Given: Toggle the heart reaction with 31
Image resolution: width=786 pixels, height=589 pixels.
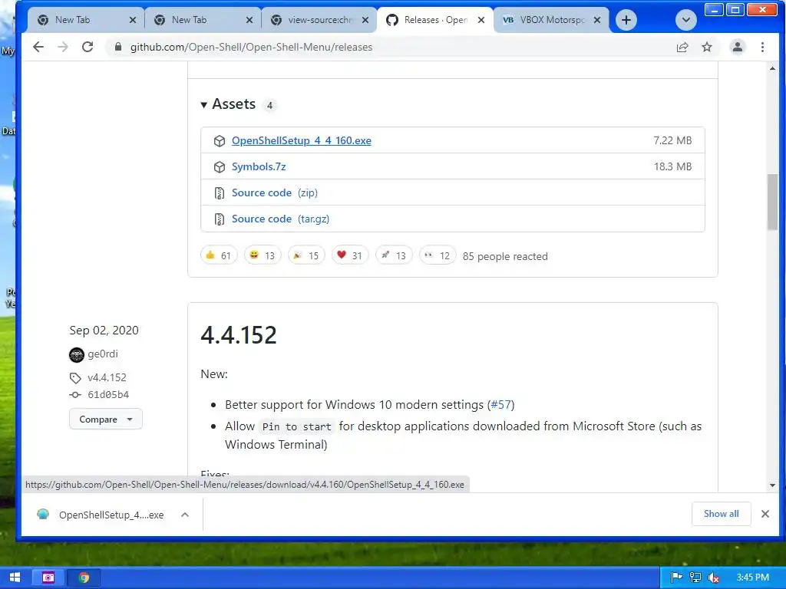Looking at the screenshot, I should coord(350,255).
